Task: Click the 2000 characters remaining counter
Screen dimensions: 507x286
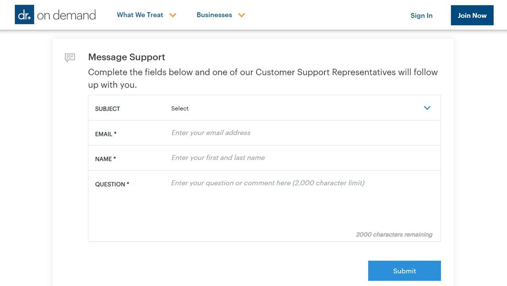Action: pyautogui.click(x=394, y=234)
